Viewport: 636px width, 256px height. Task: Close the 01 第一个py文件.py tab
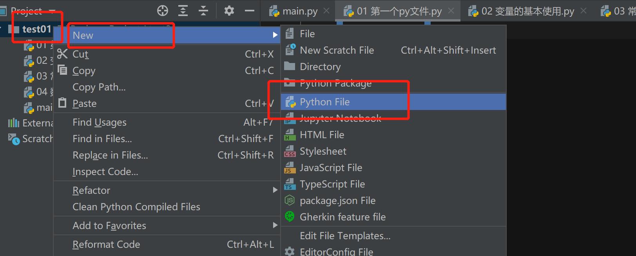(451, 11)
